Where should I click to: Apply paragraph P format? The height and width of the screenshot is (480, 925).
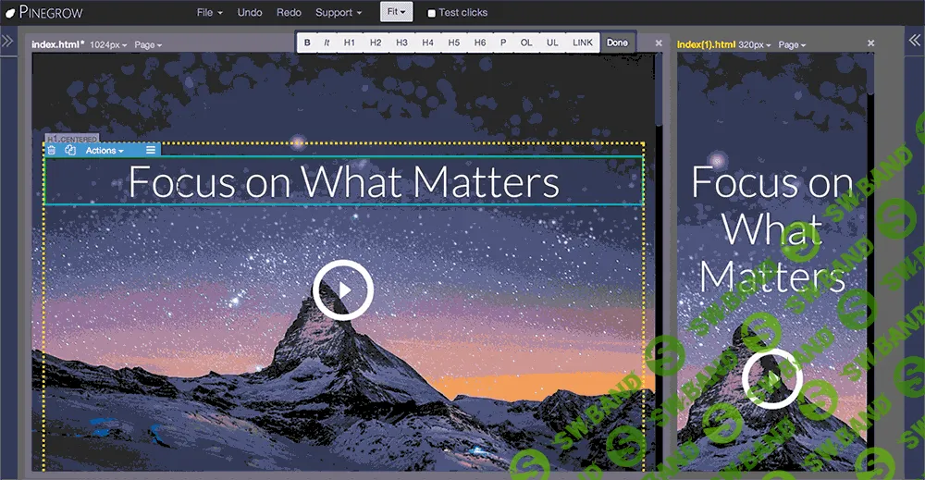503,43
